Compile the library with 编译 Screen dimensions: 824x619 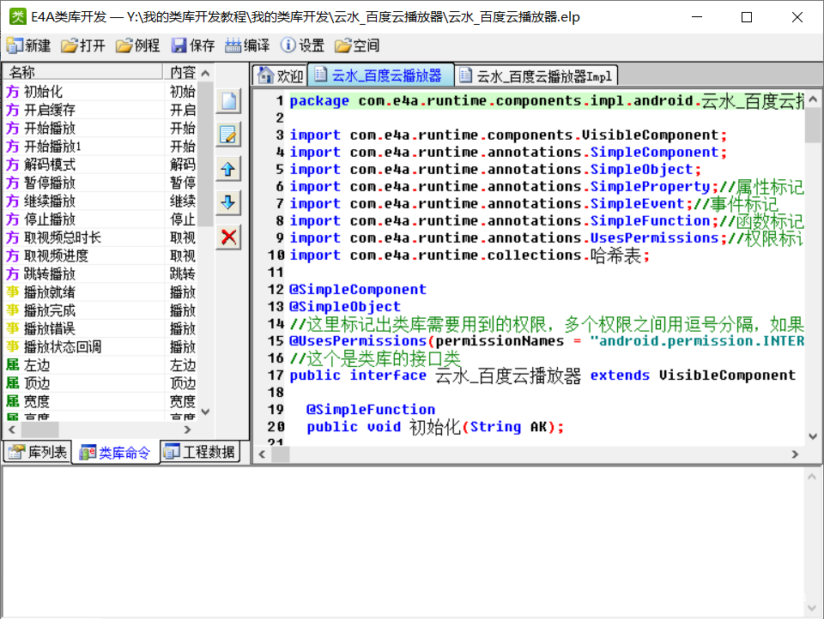247,45
